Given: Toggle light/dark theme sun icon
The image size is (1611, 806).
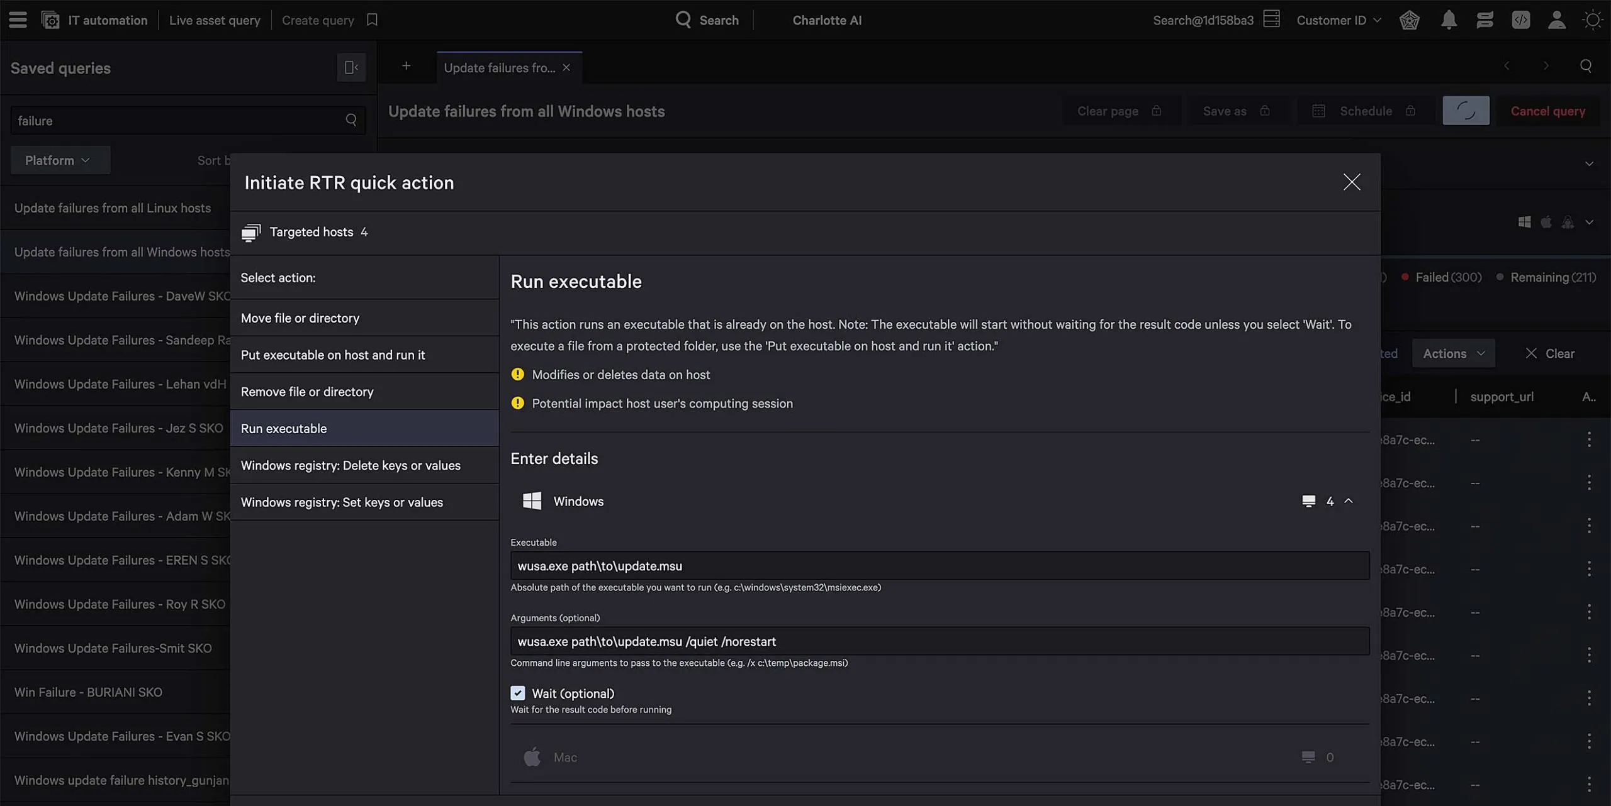Looking at the screenshot, I should click(1593, 20).
